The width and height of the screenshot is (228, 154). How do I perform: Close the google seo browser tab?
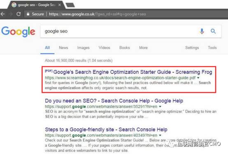click(x=60, y=5)
